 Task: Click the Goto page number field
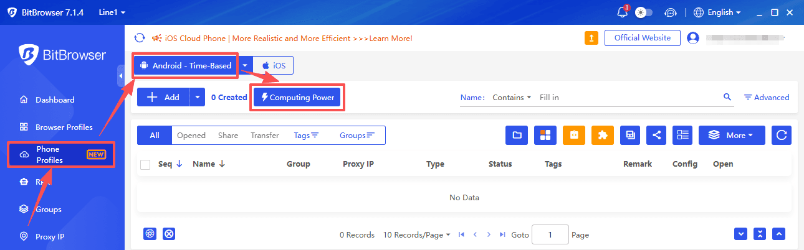click(x=550, y=234)
